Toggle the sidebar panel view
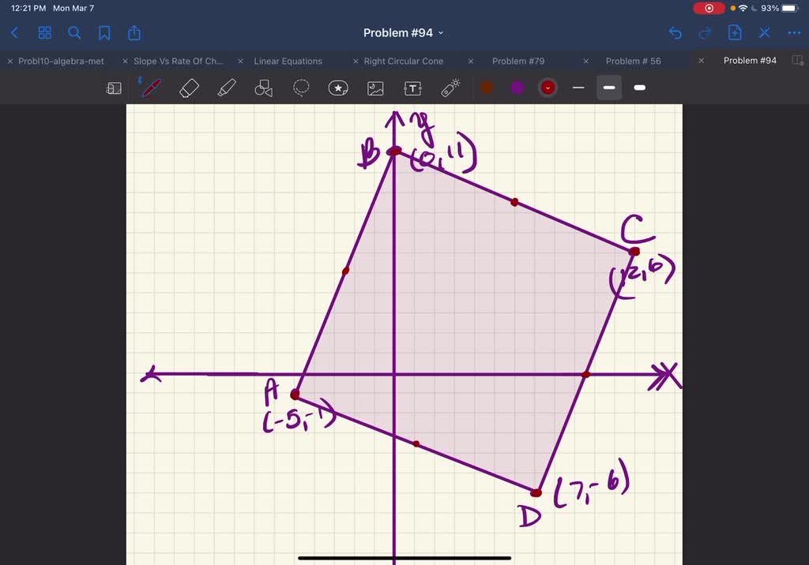The height and width of the screenshot is (565, 809). point(114,88)
